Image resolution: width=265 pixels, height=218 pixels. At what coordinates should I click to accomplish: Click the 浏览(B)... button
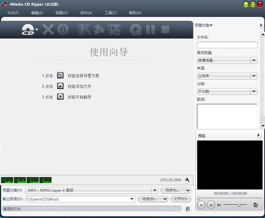(x=150, y=199)
